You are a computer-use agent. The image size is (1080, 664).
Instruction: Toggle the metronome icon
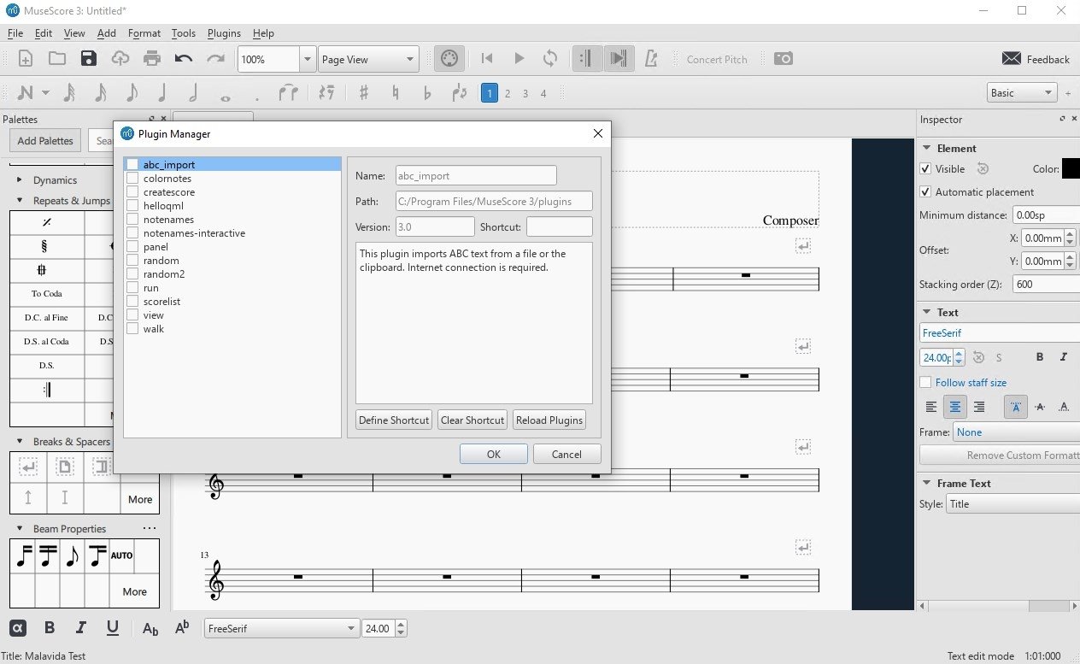coord(651,59)
